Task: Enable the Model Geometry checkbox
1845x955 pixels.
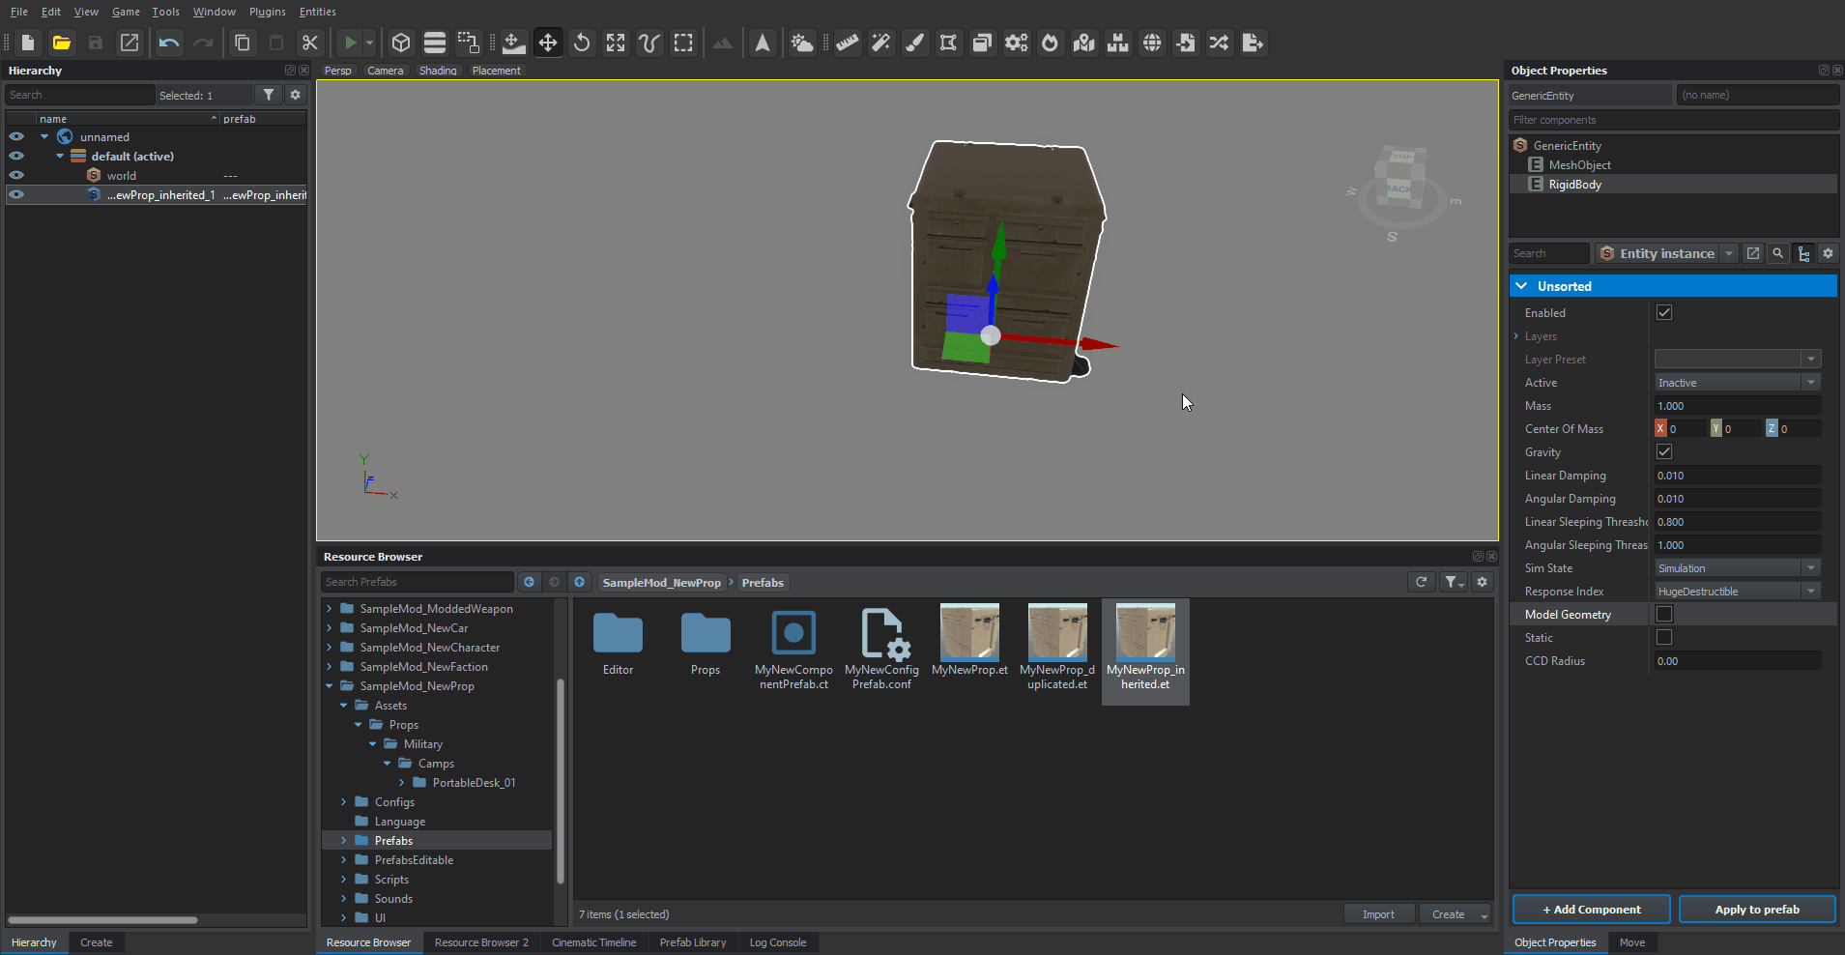Action: [x=1663, y=614]
